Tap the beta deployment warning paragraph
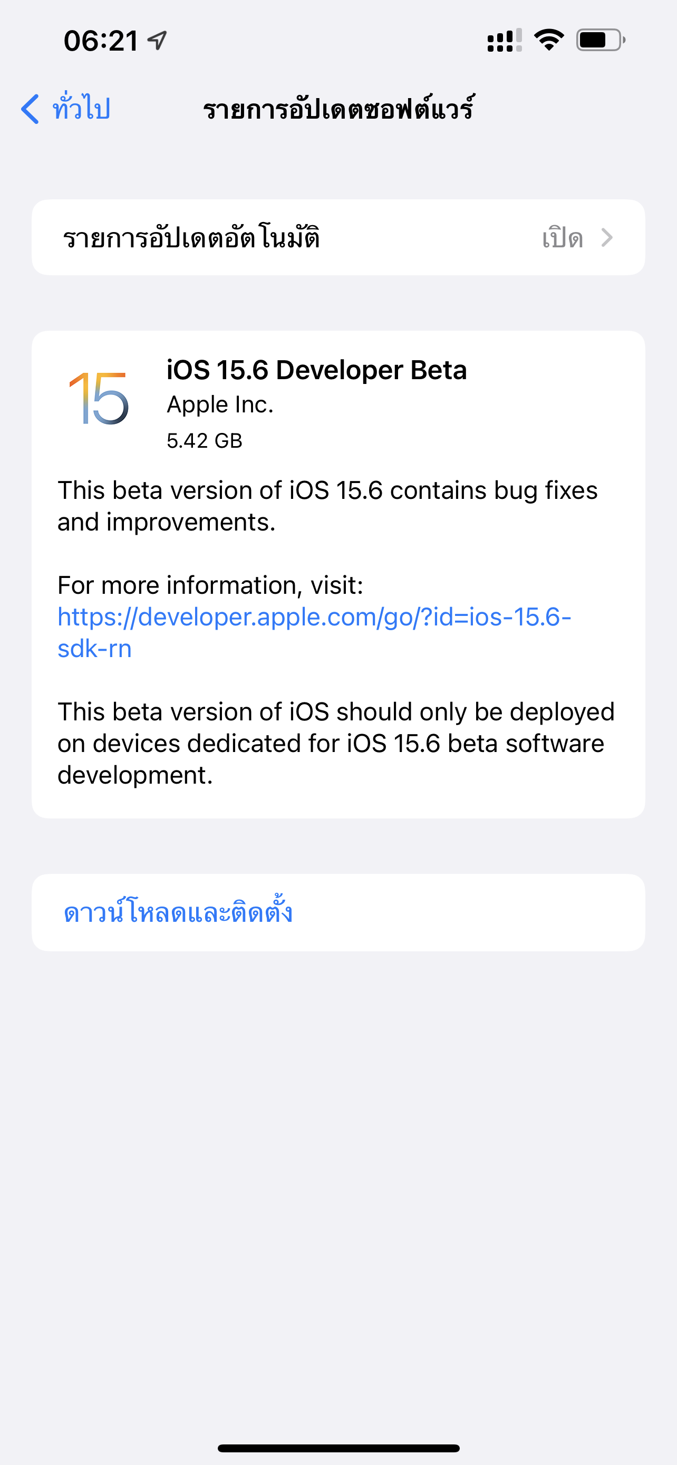Image resolution: width=677 pixels, height=1465 pixels. tap(336, 743)
